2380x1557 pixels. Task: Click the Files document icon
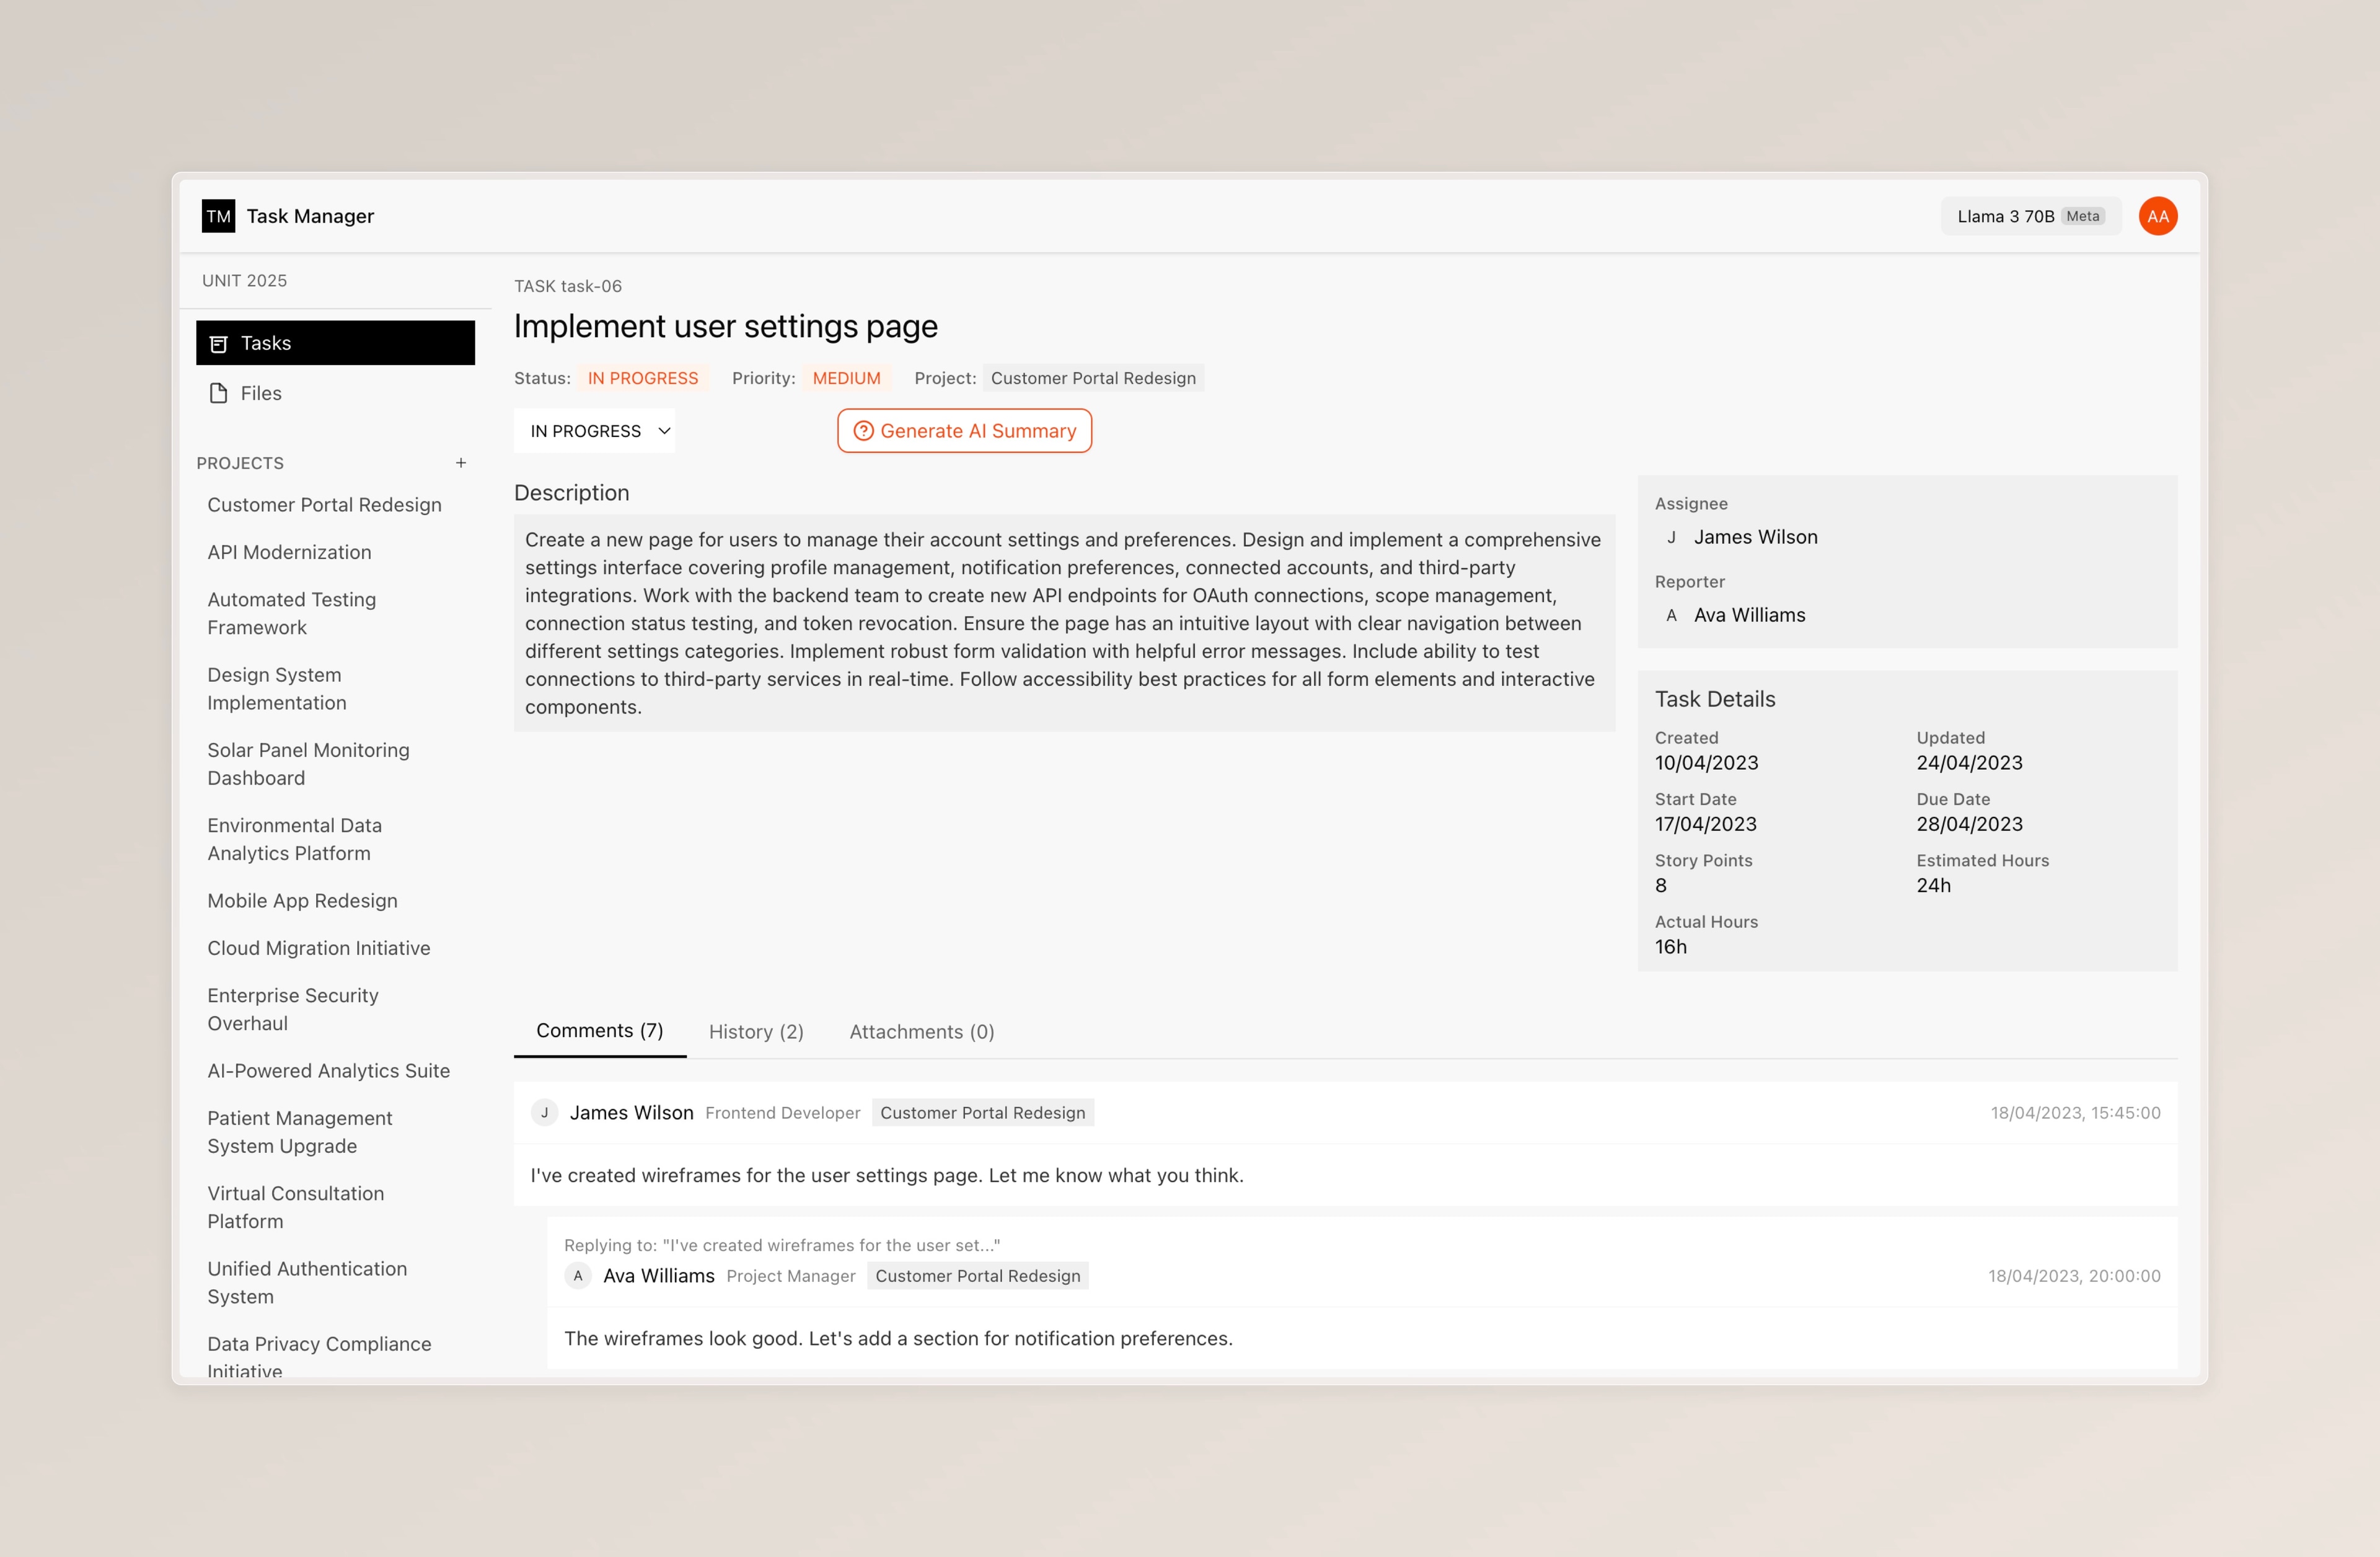click(x=218, y=393)
